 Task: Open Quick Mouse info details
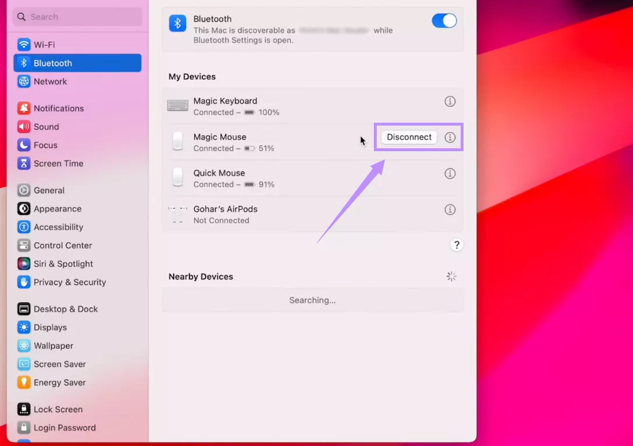[450, 173]
